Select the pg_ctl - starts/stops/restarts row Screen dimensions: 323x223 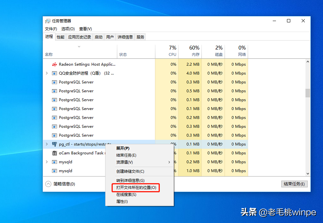point(145,144)
